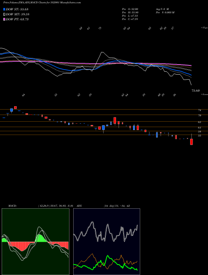Click the ADX (14 day) values text
Image resolution: width=208 pixels, height=275 pixels.
click(117, 206)
